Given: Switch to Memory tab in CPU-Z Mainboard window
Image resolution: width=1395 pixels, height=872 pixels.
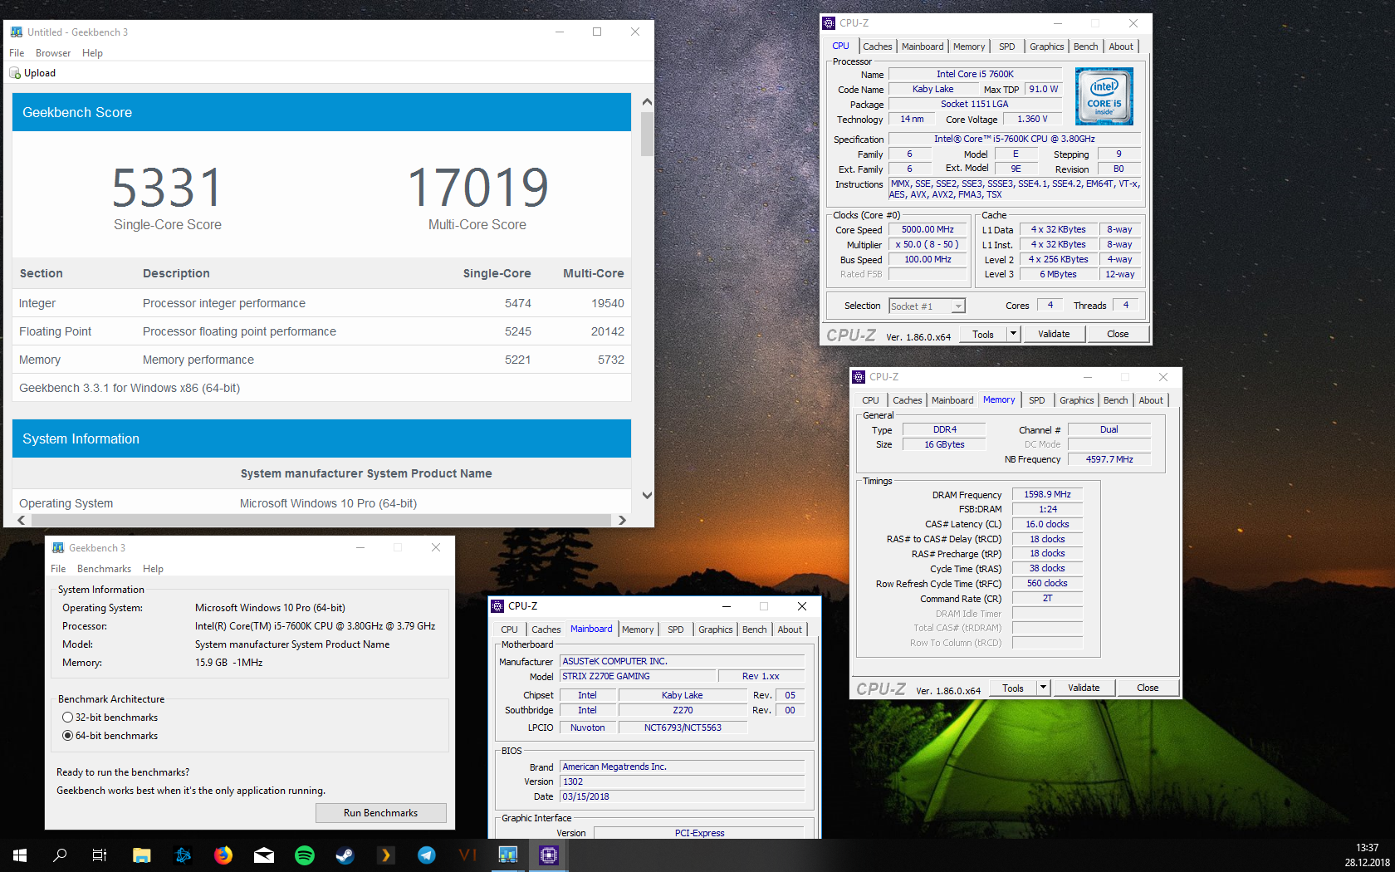Looking at the screenshot, I should (638, 630).
